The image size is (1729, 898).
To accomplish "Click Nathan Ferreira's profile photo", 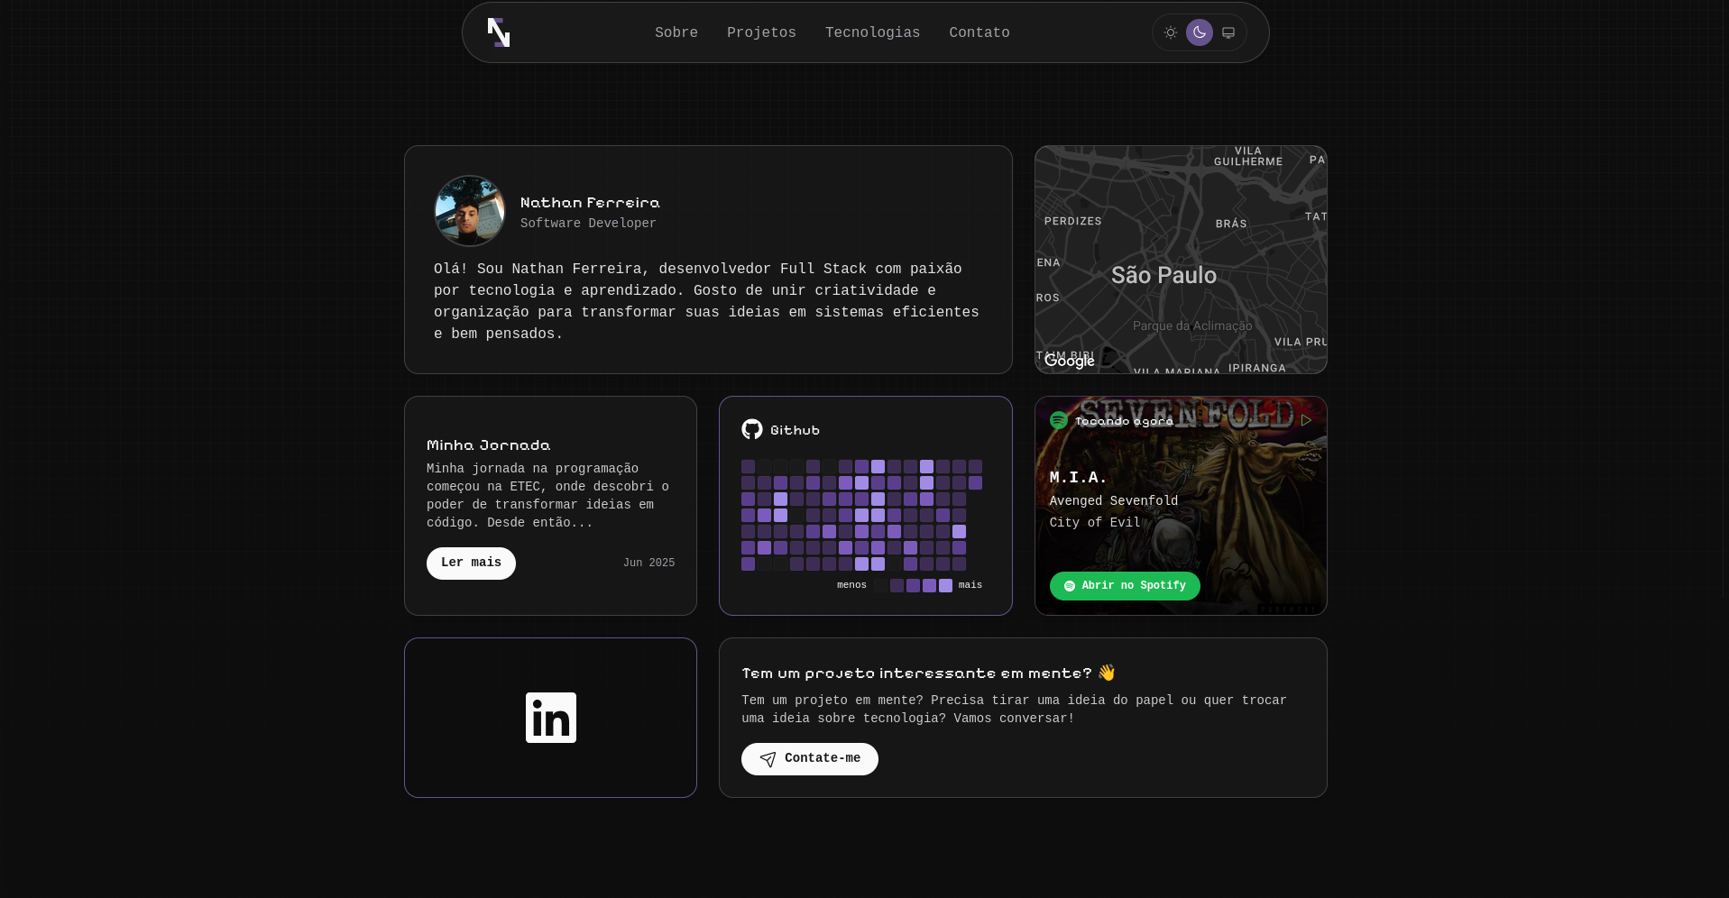I will coord(469,211).
